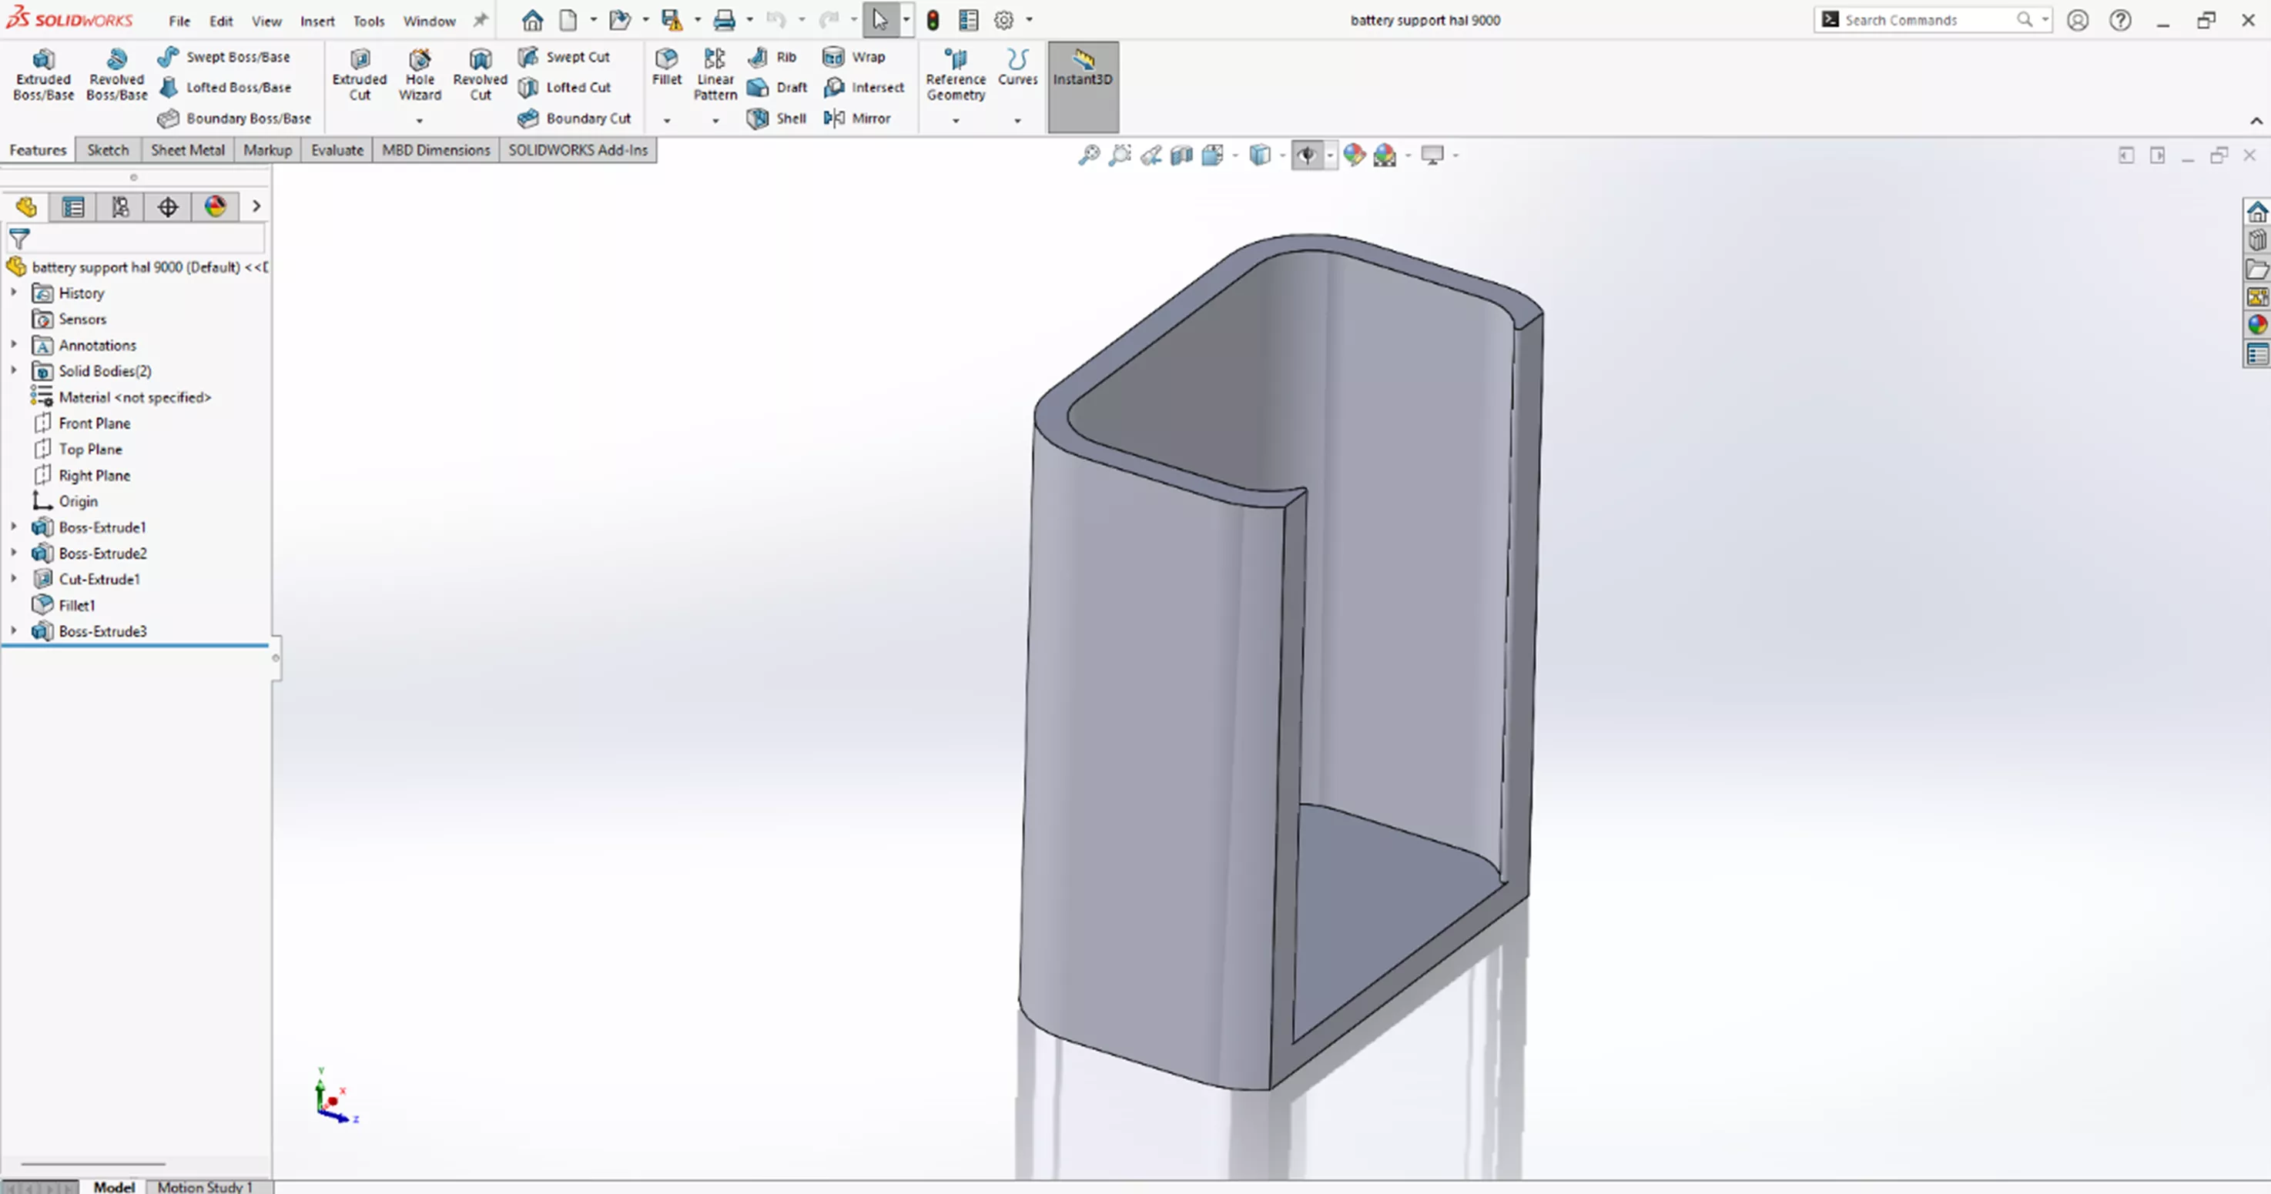
Task: Activate the Section View icon
Action: 1182,155
